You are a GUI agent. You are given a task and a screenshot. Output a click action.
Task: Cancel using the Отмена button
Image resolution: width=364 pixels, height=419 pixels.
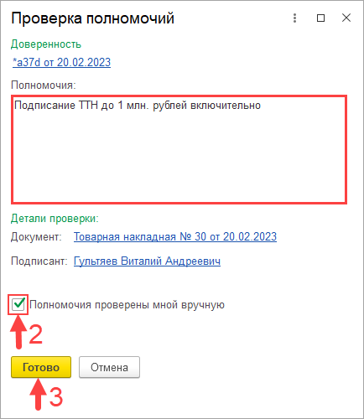[109, 367]
